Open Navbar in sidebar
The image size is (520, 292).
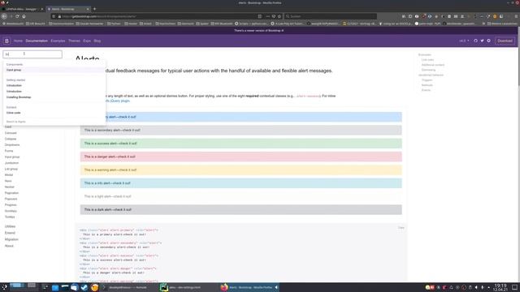(10, 187)
